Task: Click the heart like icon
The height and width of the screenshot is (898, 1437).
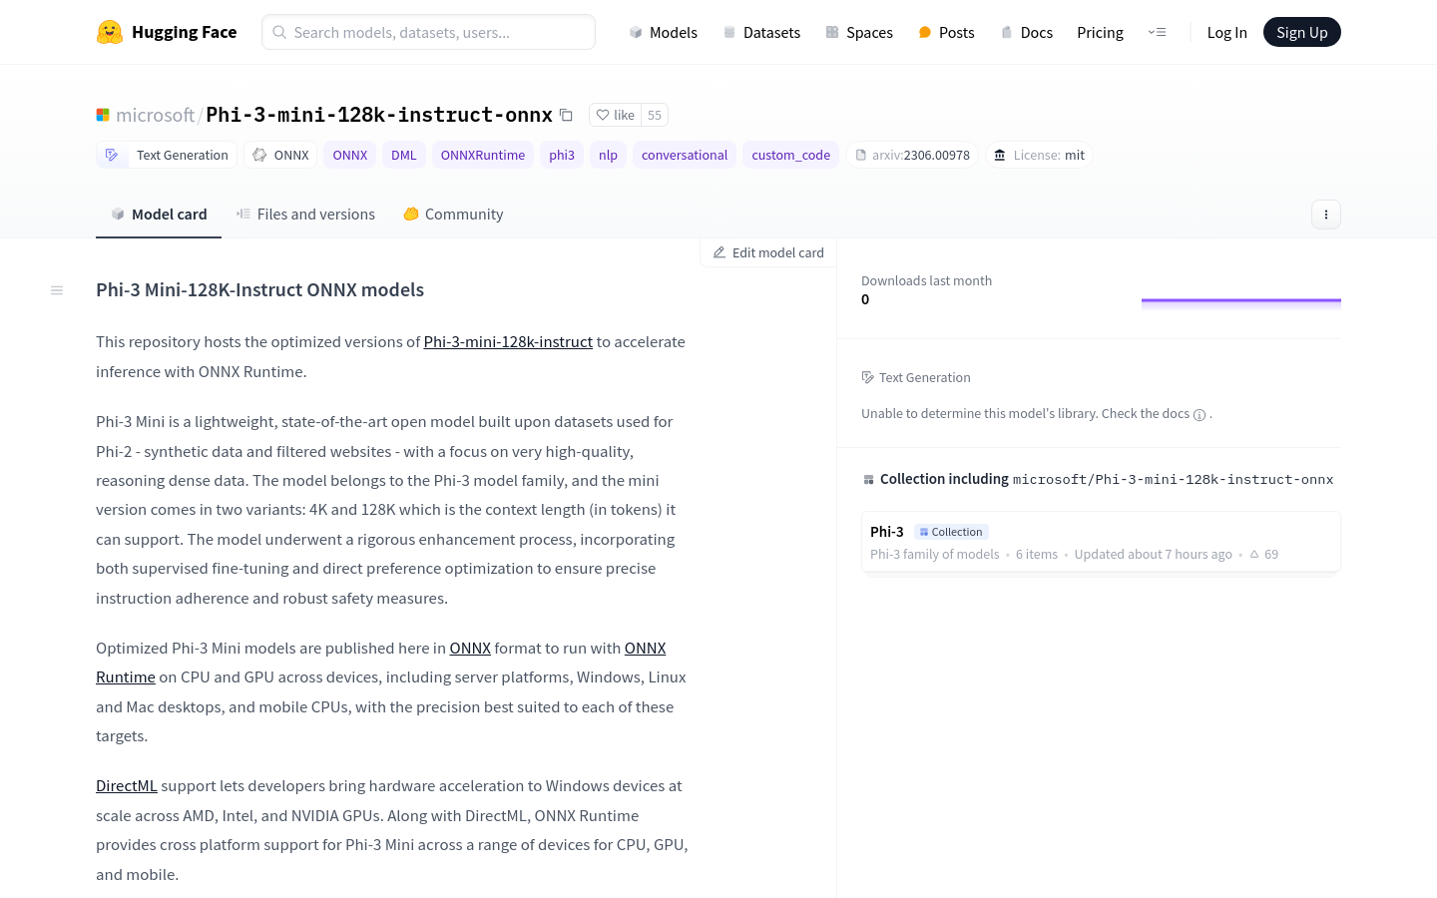Action: point(603,115)
